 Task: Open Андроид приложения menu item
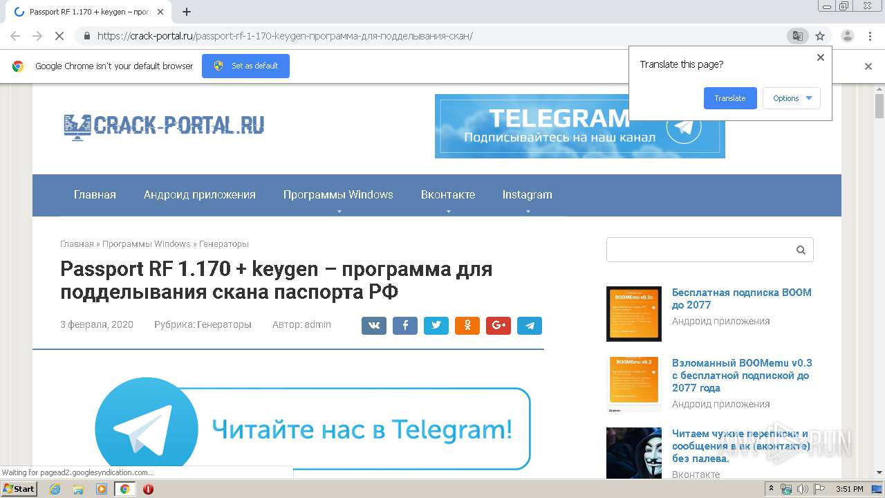199,195
